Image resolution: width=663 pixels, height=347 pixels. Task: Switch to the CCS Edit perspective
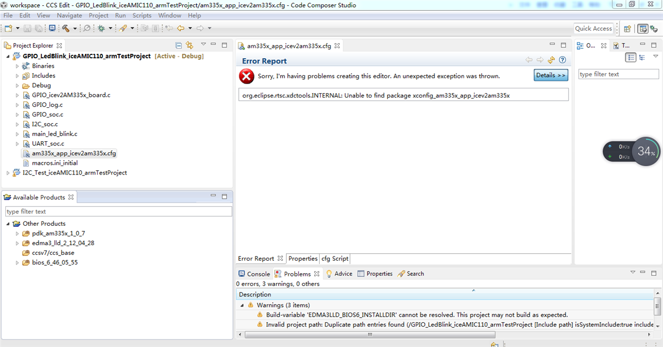(643, 29)
